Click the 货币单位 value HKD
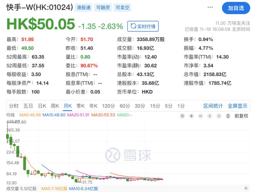The height and width of the screenshot is (192, 254). pyautogui.click(x=147, y=92)
